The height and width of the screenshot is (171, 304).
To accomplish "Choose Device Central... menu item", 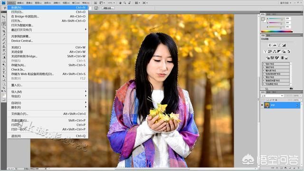I will pos(48,41).
